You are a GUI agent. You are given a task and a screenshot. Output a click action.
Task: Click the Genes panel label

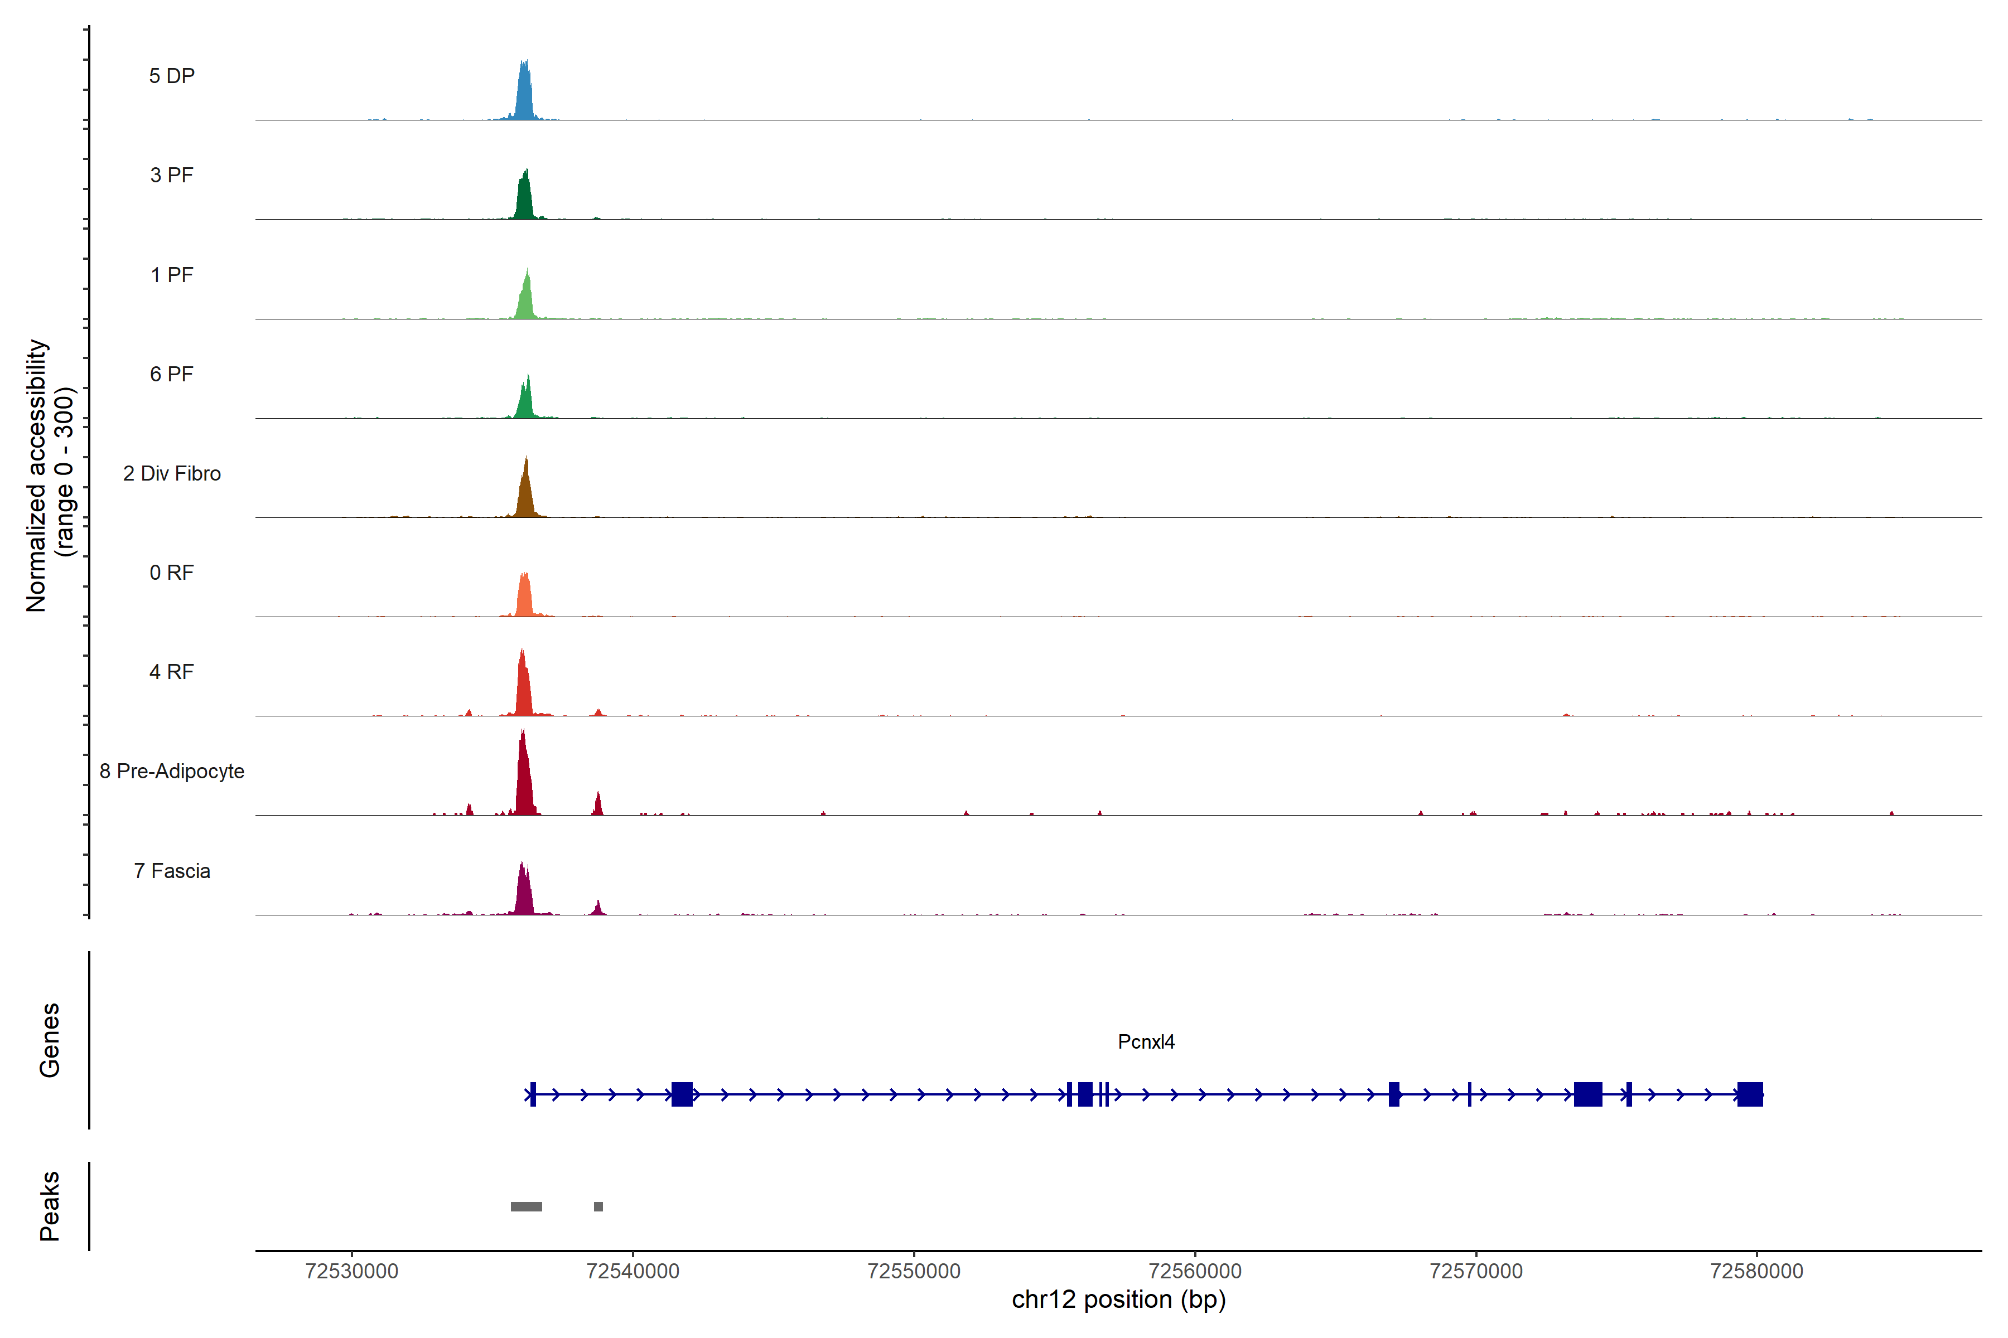point(50,1040)
